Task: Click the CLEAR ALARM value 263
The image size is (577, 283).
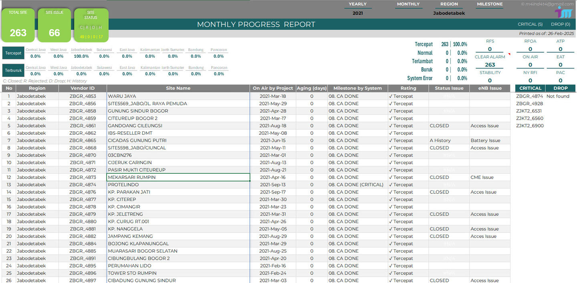Action: click(x=490, y=65)
